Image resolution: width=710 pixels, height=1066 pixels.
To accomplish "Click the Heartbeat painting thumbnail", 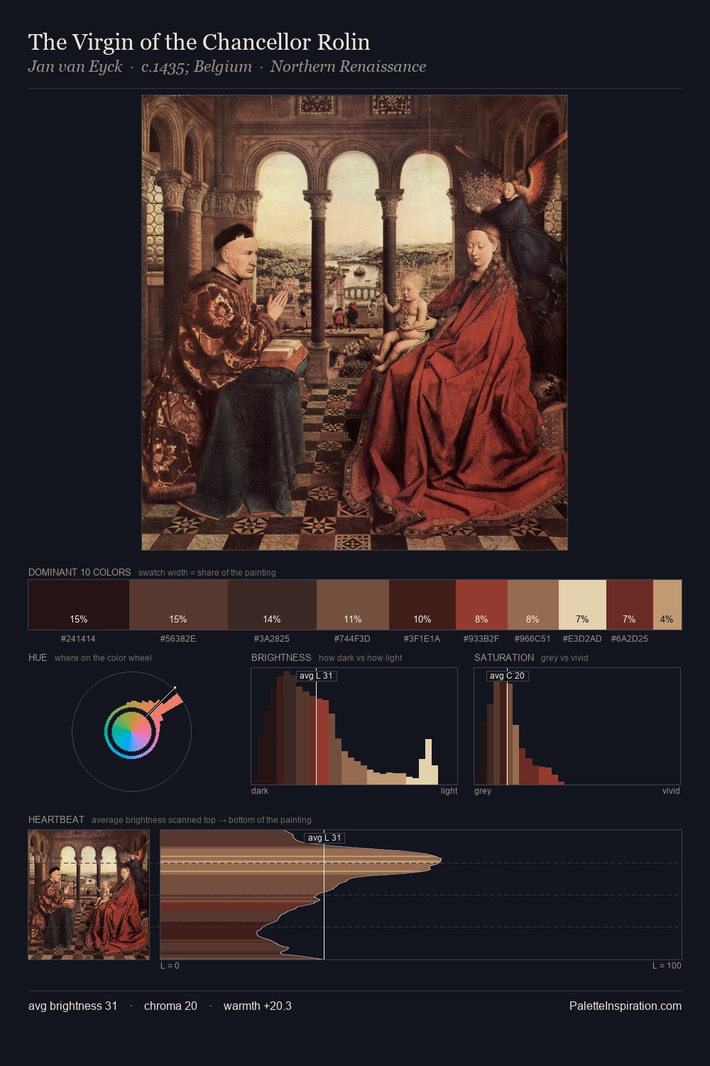I will pos(89,895).
